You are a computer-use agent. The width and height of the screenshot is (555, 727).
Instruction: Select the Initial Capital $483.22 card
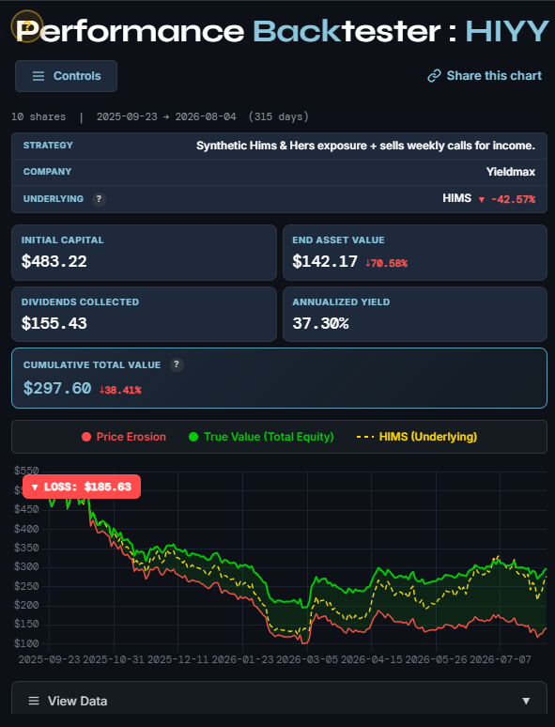tap(144, 253)
